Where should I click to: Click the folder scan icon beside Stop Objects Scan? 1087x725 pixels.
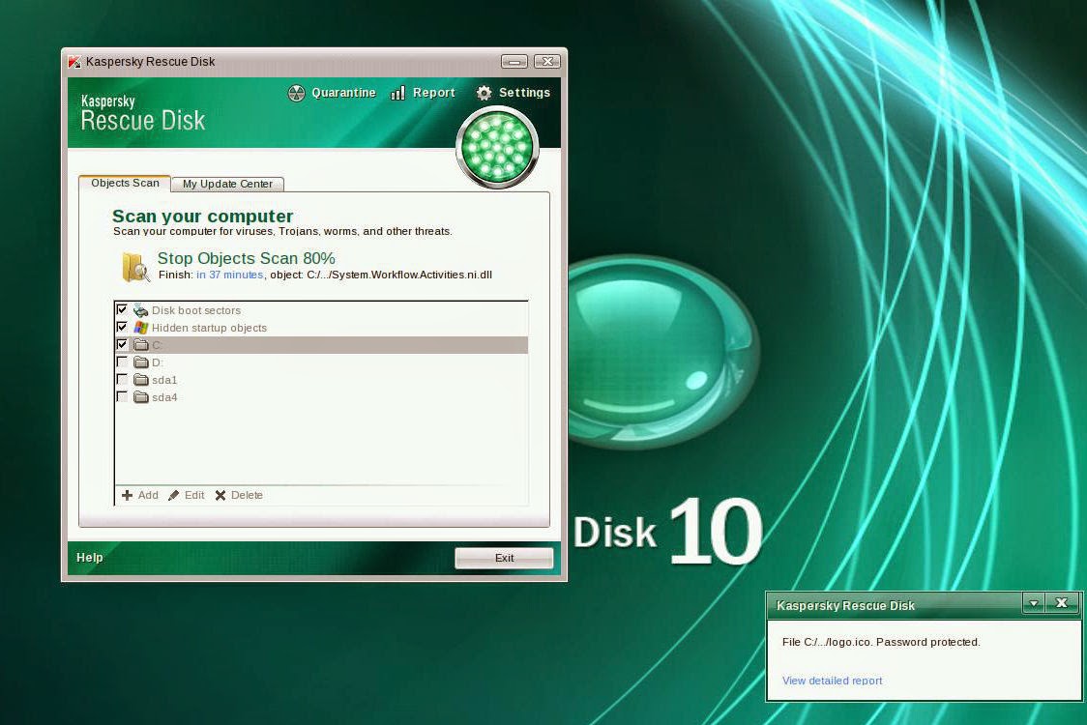coord(135,267)
